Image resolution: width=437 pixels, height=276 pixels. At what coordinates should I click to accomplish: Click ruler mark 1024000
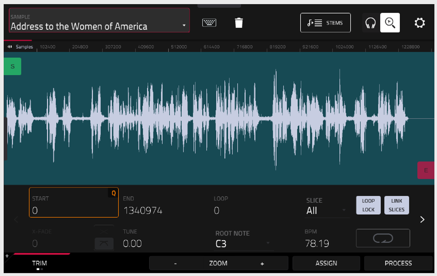click(344, 47)
